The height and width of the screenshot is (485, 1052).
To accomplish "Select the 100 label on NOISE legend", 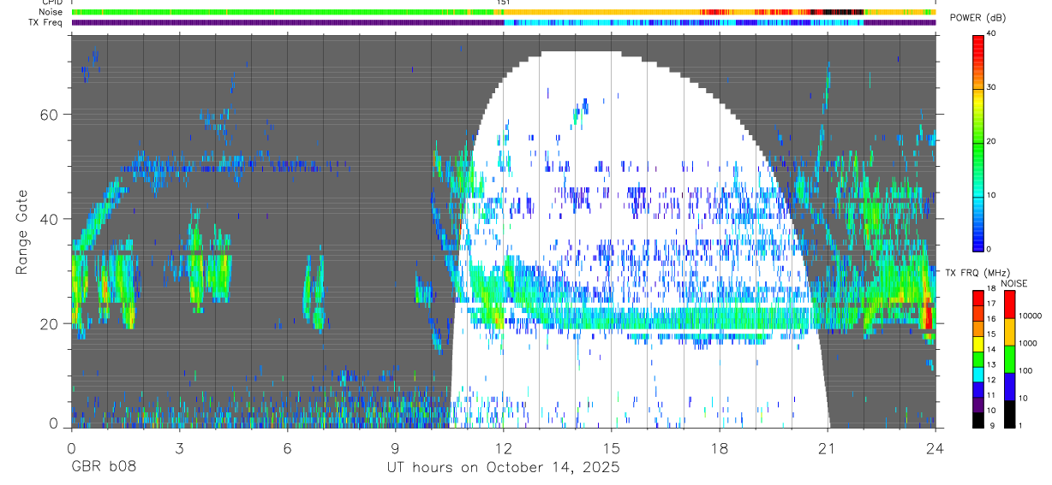I will 1026,370.
